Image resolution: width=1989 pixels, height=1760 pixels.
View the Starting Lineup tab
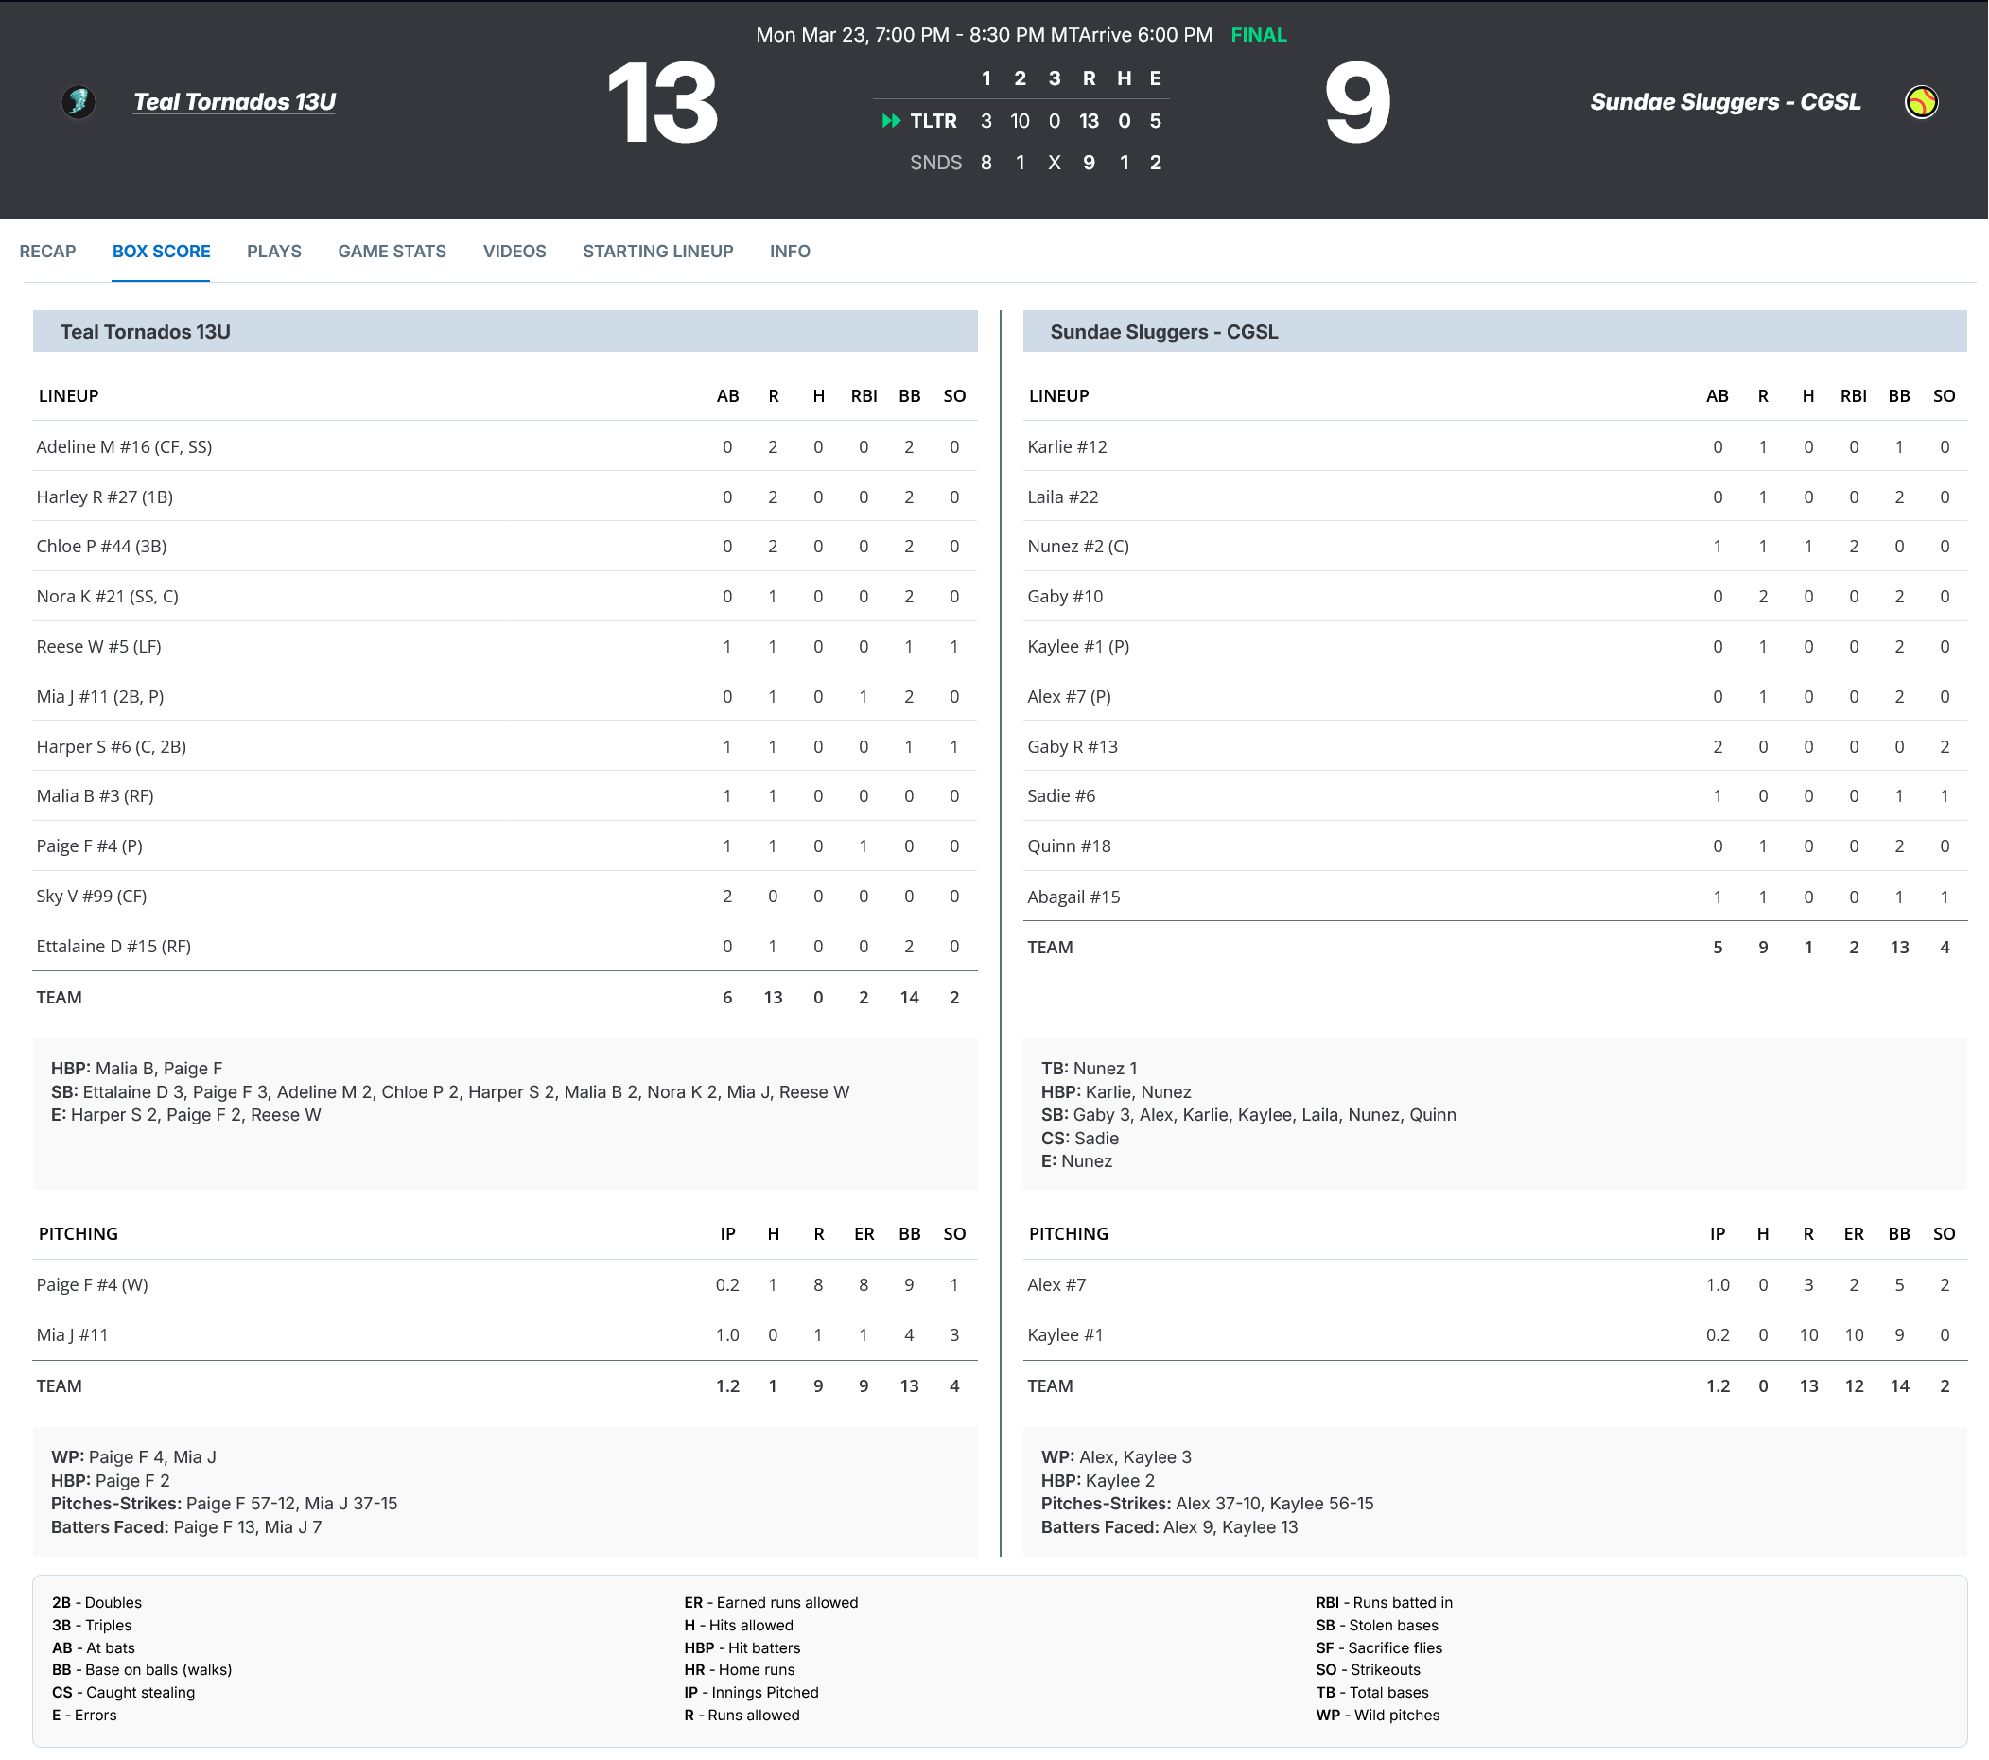coord(658,251)
